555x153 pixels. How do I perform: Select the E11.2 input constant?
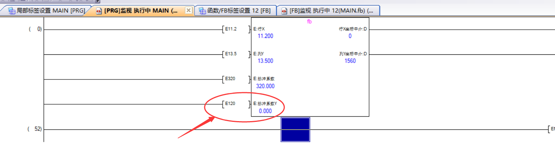pyautogui.click(x=231, y=29)
